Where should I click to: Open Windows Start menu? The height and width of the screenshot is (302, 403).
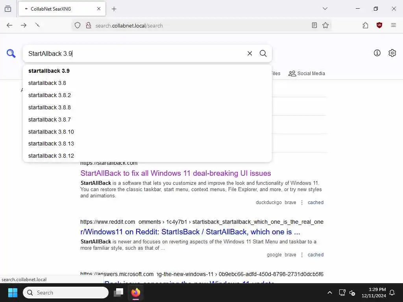pos(13,293)
